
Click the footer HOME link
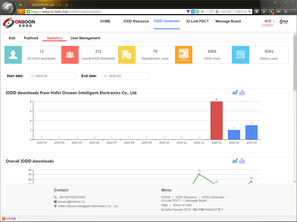[x=166, y=197]
